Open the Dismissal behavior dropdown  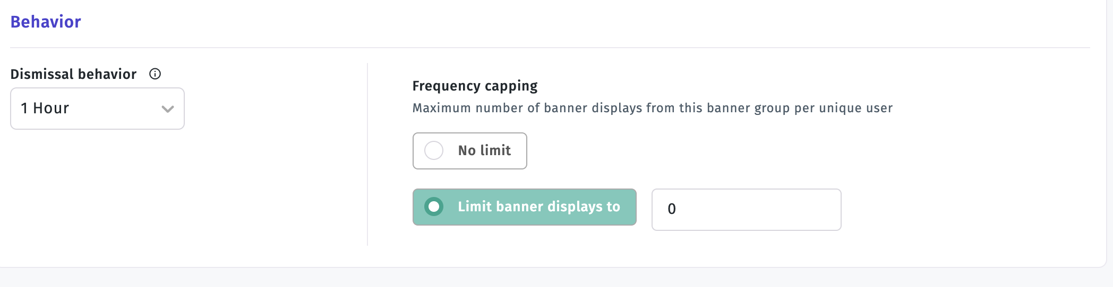(x=97, y=109)
